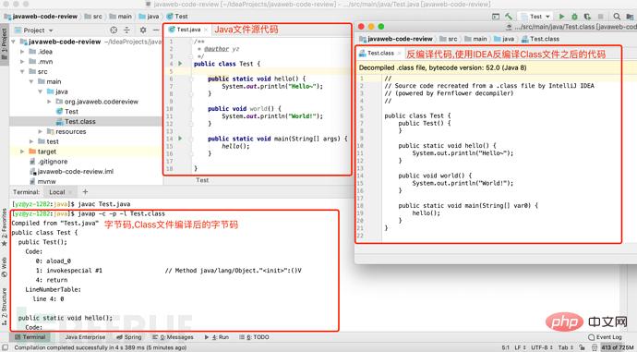The width and height of the screenshot is (637, 352).
Task: Close the Local terminal tab
Action: coord(70,192)
